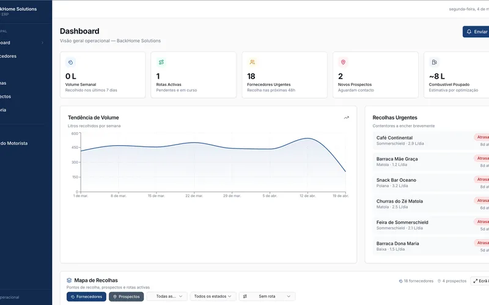Click the Fornecedores Urgentes card
The height and width of the screenshot is (305, 489).
point(284,75)
